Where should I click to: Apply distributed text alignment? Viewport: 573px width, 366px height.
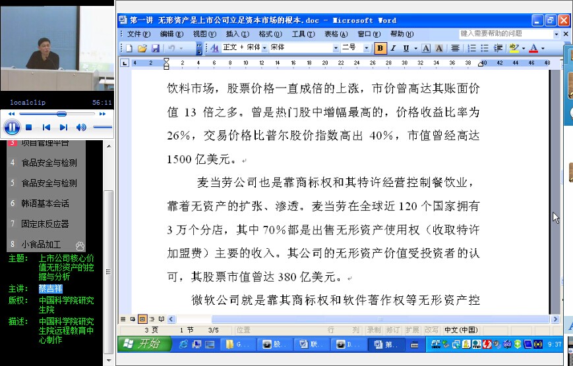click(455, 48)
